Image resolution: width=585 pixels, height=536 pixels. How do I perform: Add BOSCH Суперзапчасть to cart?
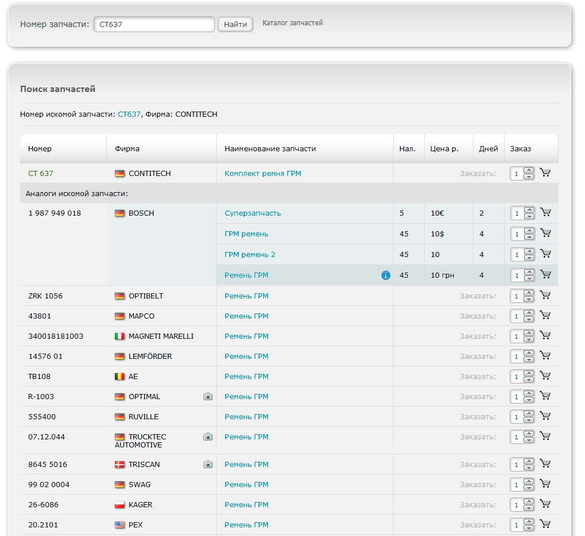tap(545, 212)
